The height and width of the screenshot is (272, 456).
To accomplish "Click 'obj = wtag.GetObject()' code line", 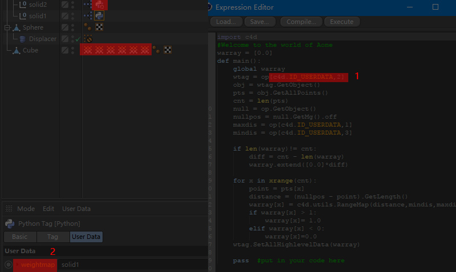I will [276, 85].
